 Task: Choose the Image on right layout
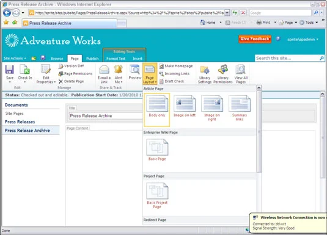tap(212, 108)
